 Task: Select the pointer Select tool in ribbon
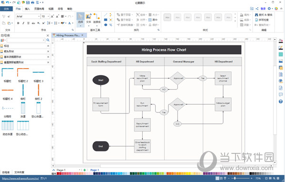click(80, 19)
